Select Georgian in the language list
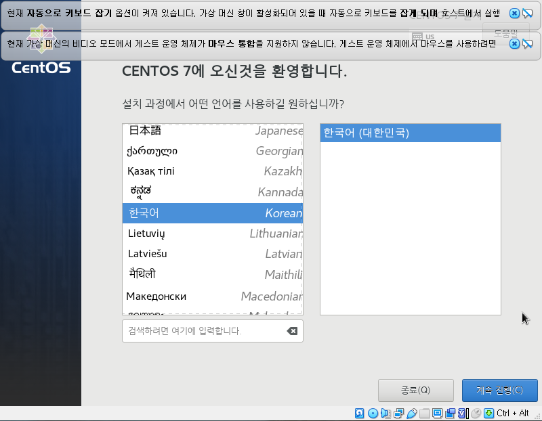 [213, 151]
